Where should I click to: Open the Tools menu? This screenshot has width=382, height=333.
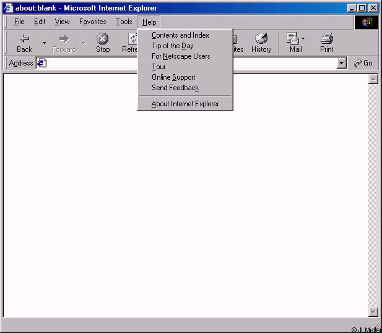click(124, 22)
